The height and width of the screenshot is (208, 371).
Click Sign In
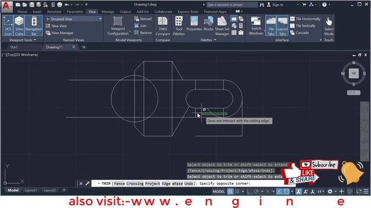click(x=275, y=5)
